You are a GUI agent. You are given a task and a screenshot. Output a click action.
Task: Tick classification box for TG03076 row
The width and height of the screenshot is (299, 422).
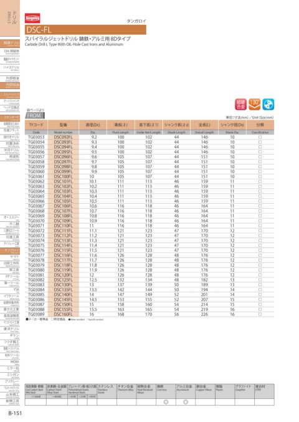(x=260, y=251)
